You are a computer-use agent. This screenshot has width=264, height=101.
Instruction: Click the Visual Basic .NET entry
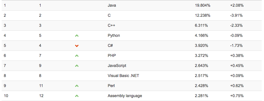tap(123, 76)
